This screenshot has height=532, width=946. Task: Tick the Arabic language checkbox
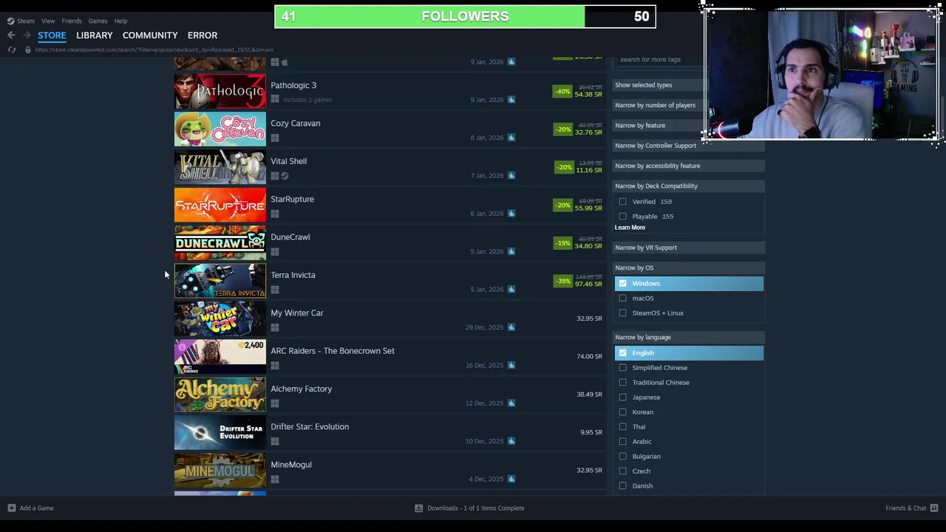click(x=622, y=442)
